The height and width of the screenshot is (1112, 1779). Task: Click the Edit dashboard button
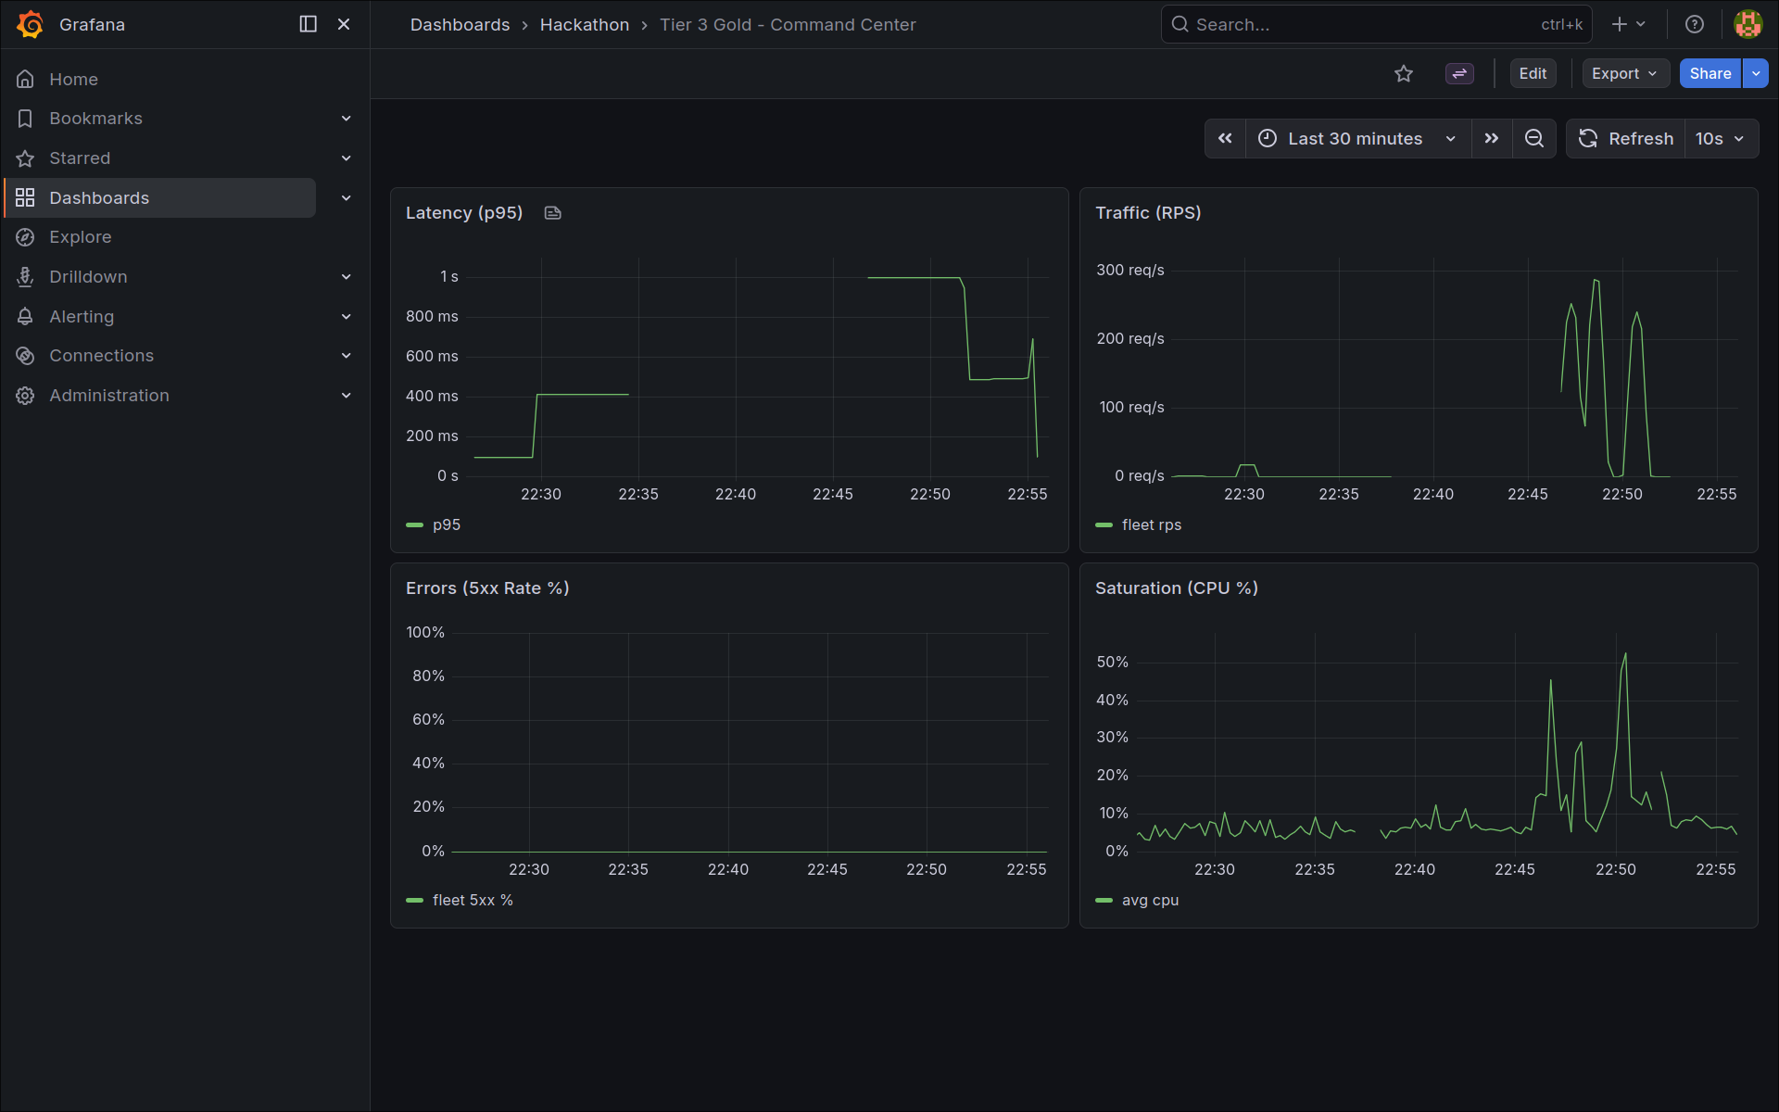[x=1533, y=74]
